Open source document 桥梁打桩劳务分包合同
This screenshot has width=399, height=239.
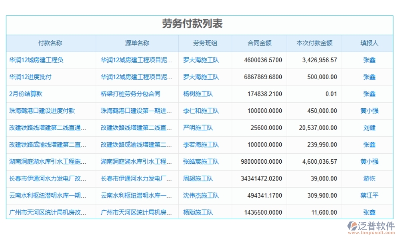point(130,94)
